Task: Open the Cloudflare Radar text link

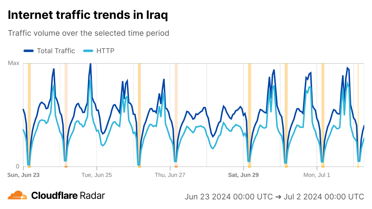Action: tap(68, 196)
